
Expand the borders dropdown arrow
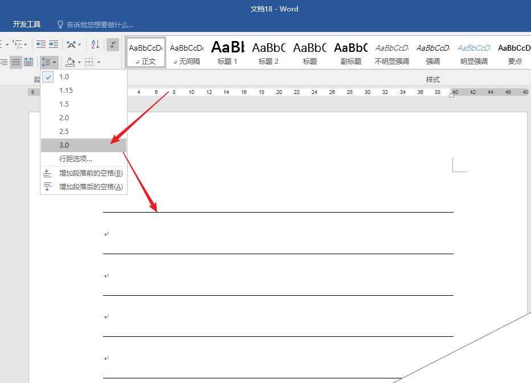coord(99,62)
